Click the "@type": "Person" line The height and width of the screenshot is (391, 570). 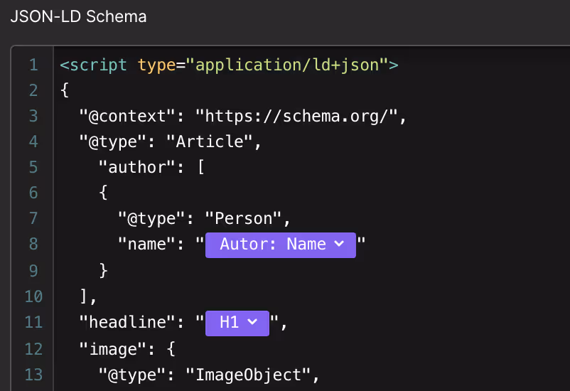(x=204, y=218)
